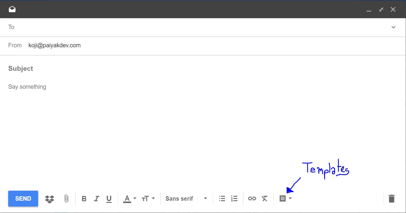Open the Templates dropdown menu
Image resolution: width=406 pixels, height=213 pixels.
(x=285, y=199)
